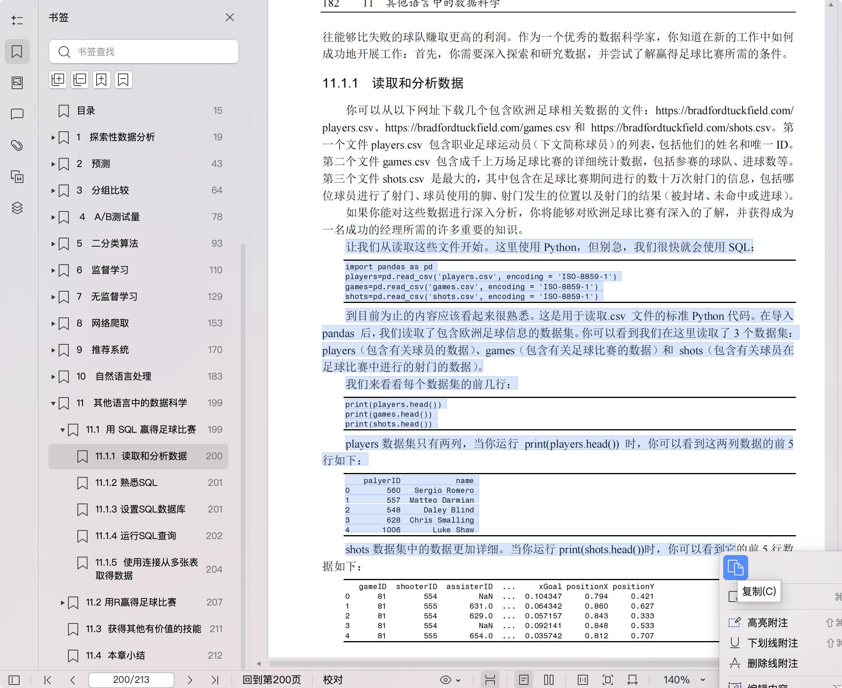Collapse chapter 11 其他语言中的数据科学
Viewport: 842px width, 688px height.
53,403
